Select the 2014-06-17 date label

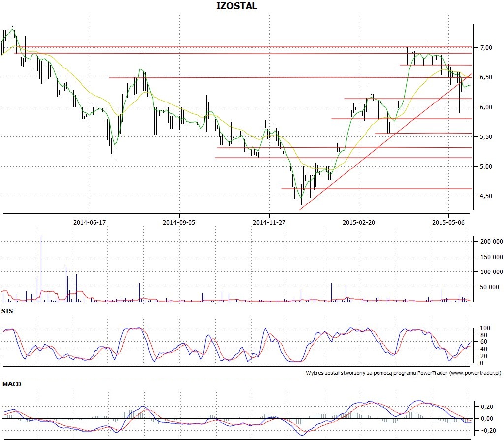90,222
